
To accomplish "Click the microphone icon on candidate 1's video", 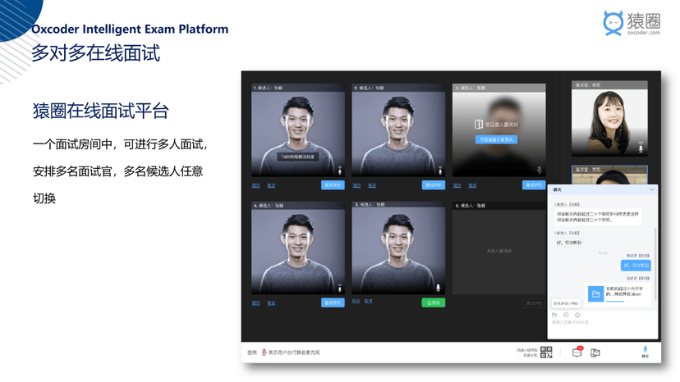I will [339, 171].
